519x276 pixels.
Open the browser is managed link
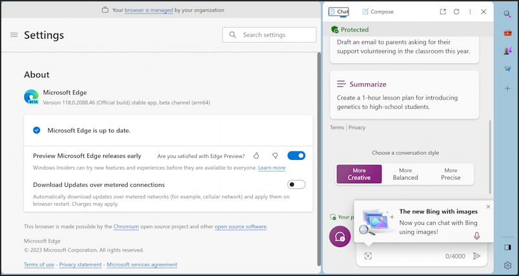pyautogui.click(x=148, y=10)
